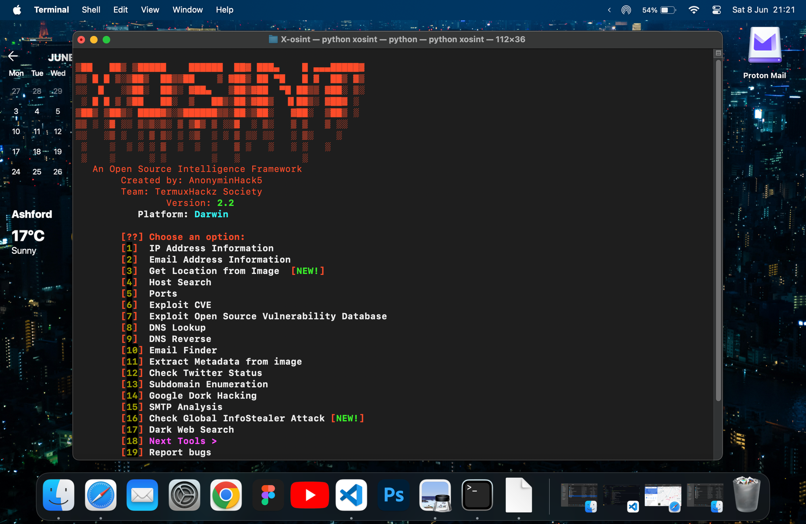Open Visual Studio Code from the dock

pos(351,495)
